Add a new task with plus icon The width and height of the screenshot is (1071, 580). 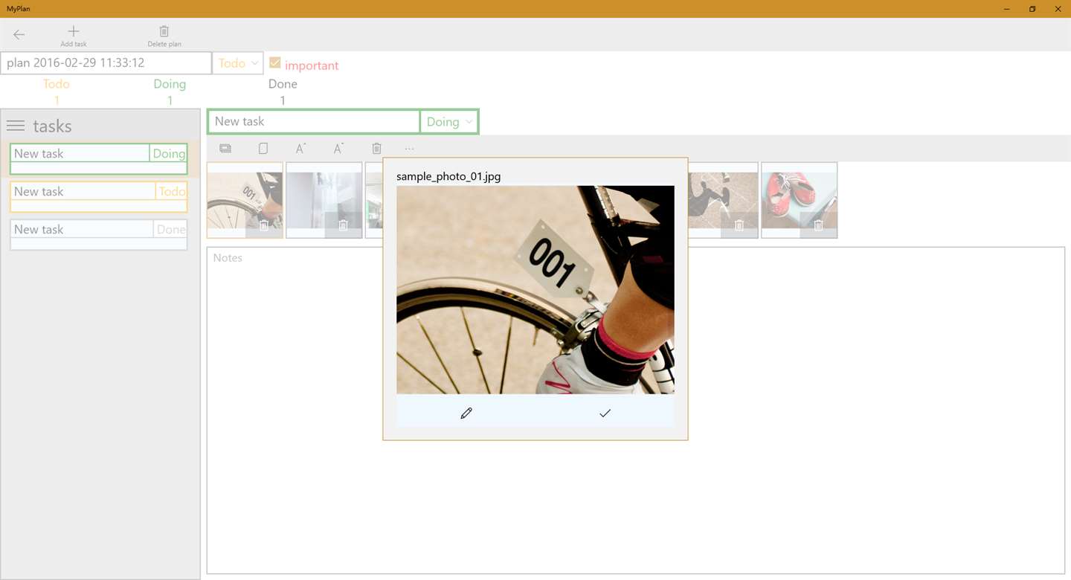[73, 35]
